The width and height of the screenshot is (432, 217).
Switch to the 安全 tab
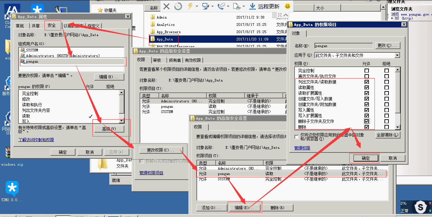(52, 26)
